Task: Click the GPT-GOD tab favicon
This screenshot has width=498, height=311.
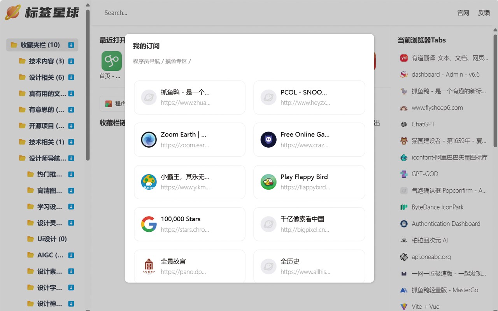Action: coord(404,174)
